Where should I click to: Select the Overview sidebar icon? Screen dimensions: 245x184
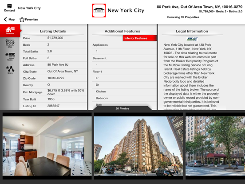pos(10,31)
